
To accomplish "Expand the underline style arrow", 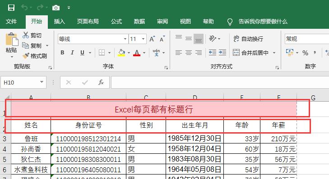I will point(90,53).
